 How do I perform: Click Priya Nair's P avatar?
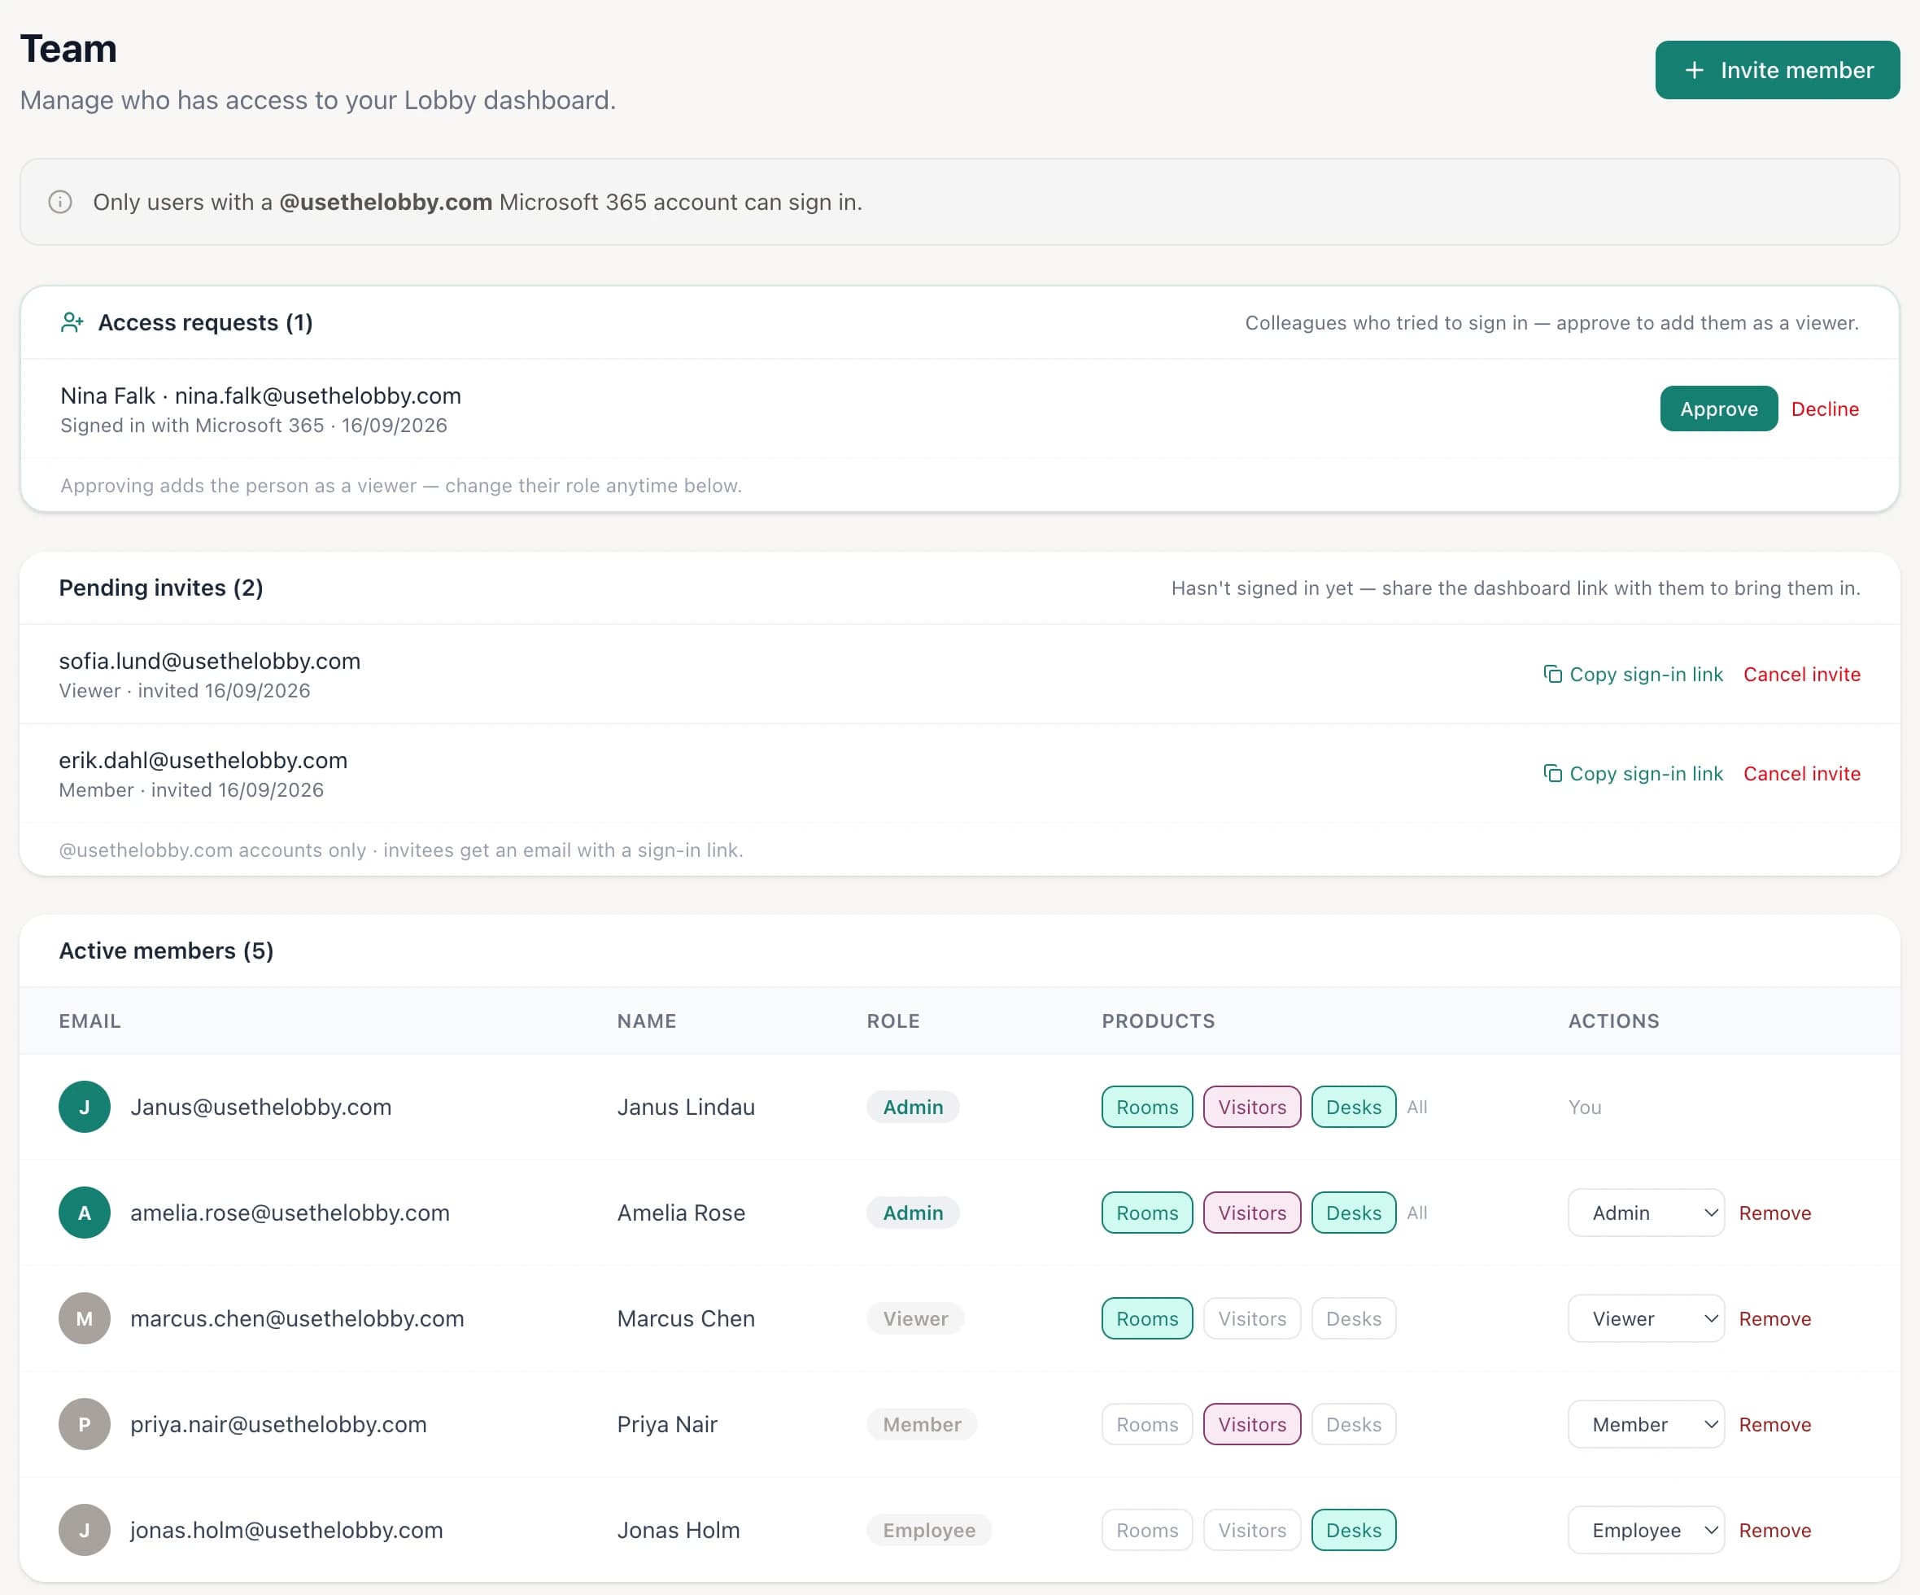(84, 1424)
